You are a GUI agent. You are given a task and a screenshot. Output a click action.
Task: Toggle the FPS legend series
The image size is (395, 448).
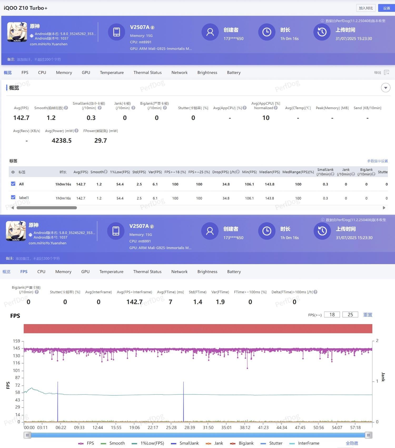[x=86, y=443]
